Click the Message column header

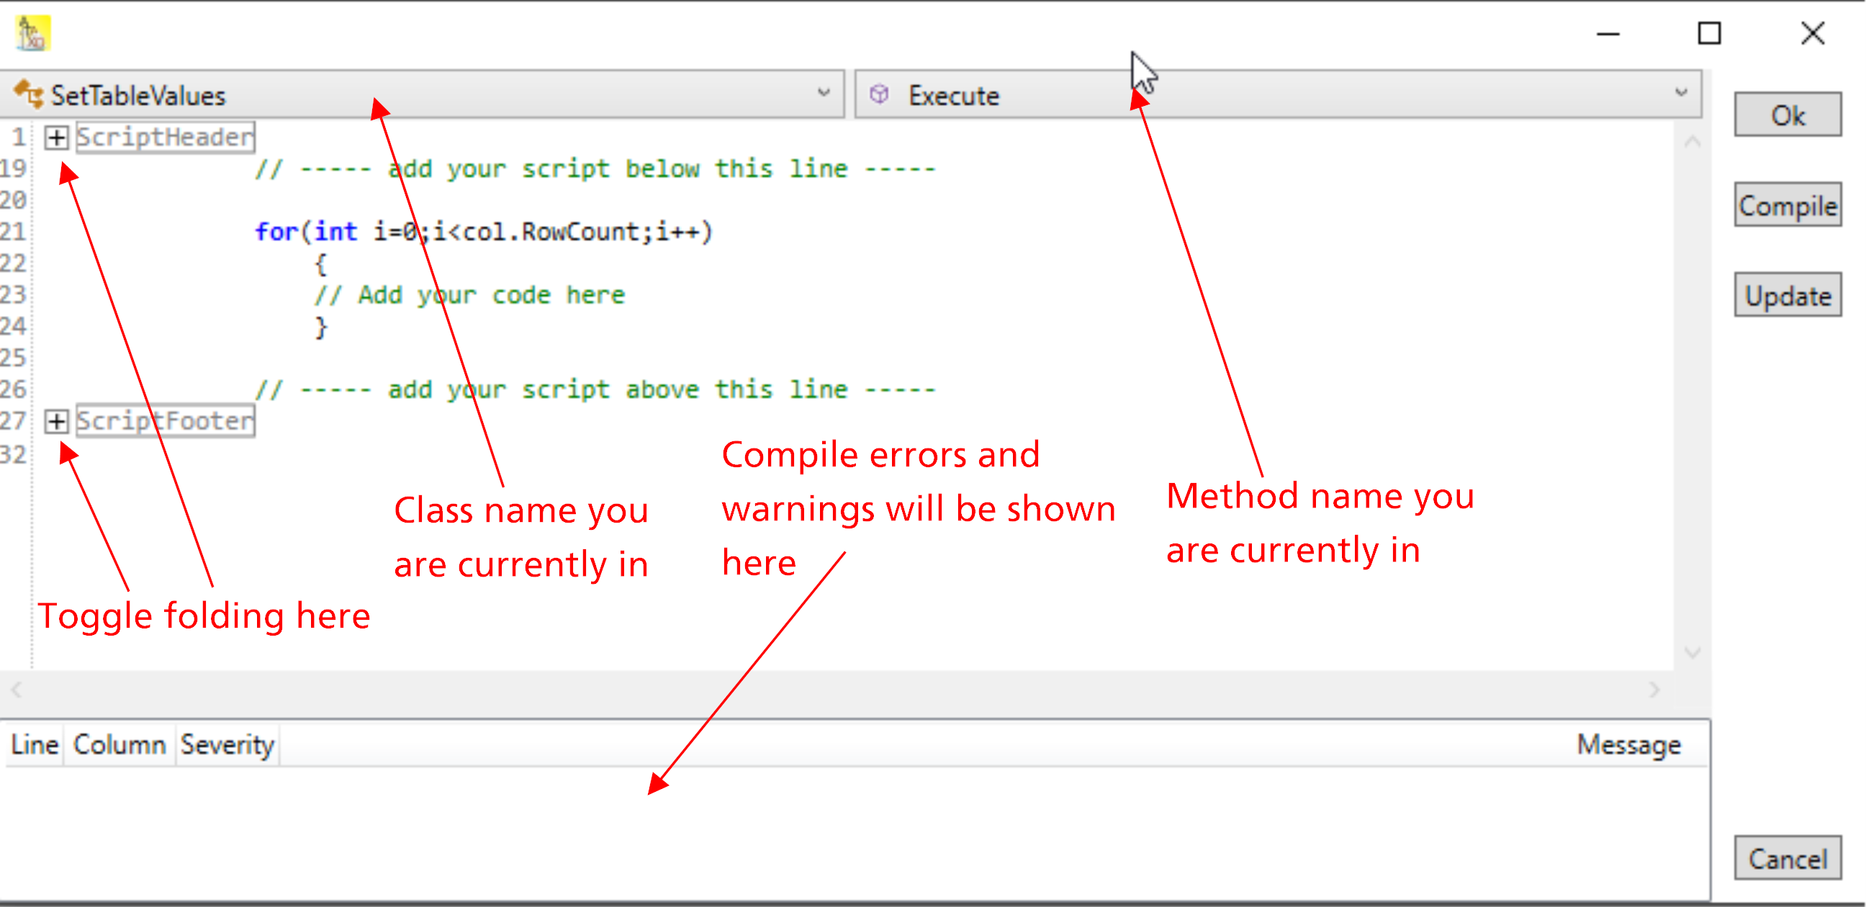point(1628,744)
